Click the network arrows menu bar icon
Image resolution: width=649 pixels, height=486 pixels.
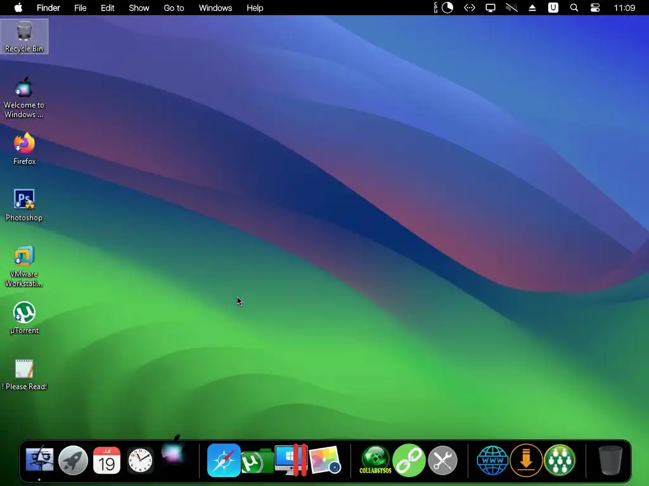pyautogui.click(x=470, y=8)
